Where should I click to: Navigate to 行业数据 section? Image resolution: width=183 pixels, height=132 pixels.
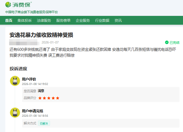[x=102, y=20]
